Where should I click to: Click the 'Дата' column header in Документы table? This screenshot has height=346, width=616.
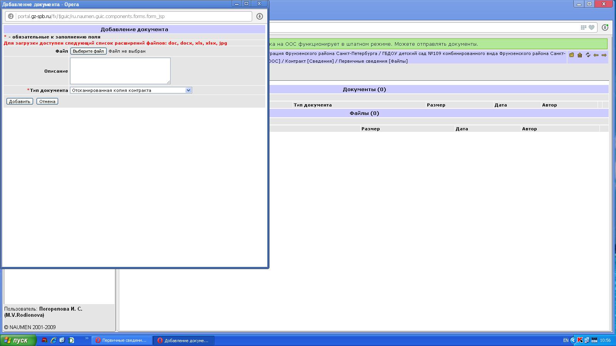501,105
